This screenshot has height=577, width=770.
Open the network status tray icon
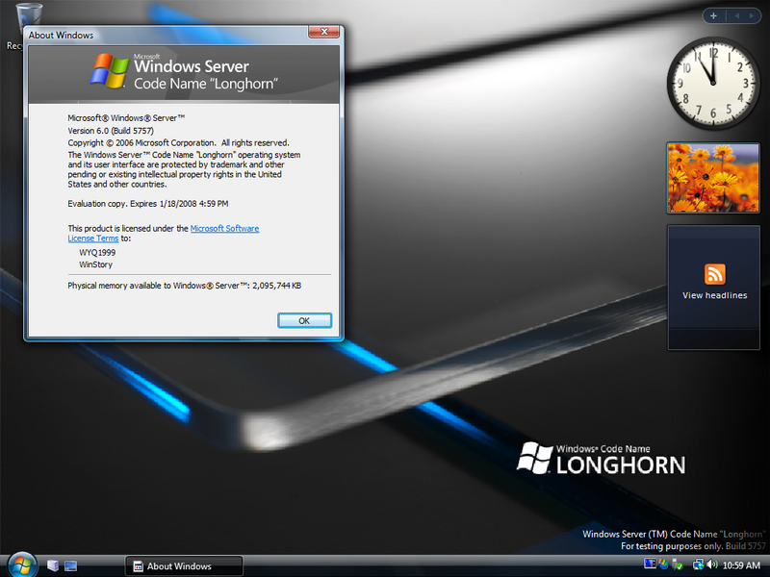tap(699, 564)
